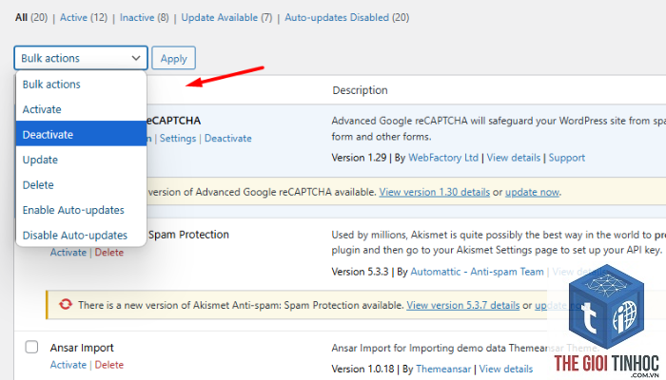Choose Deactivate from the bulk actions list
This screenshot has width=666, height=380.
pos(81,135)
